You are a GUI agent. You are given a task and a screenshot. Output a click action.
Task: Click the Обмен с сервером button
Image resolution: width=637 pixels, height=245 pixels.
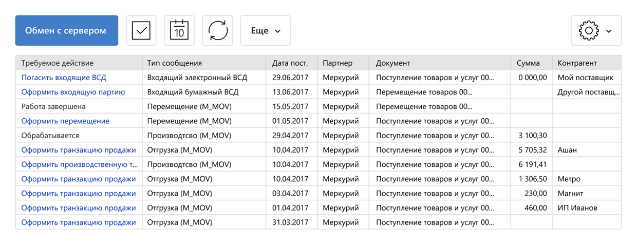click(67, 31)
